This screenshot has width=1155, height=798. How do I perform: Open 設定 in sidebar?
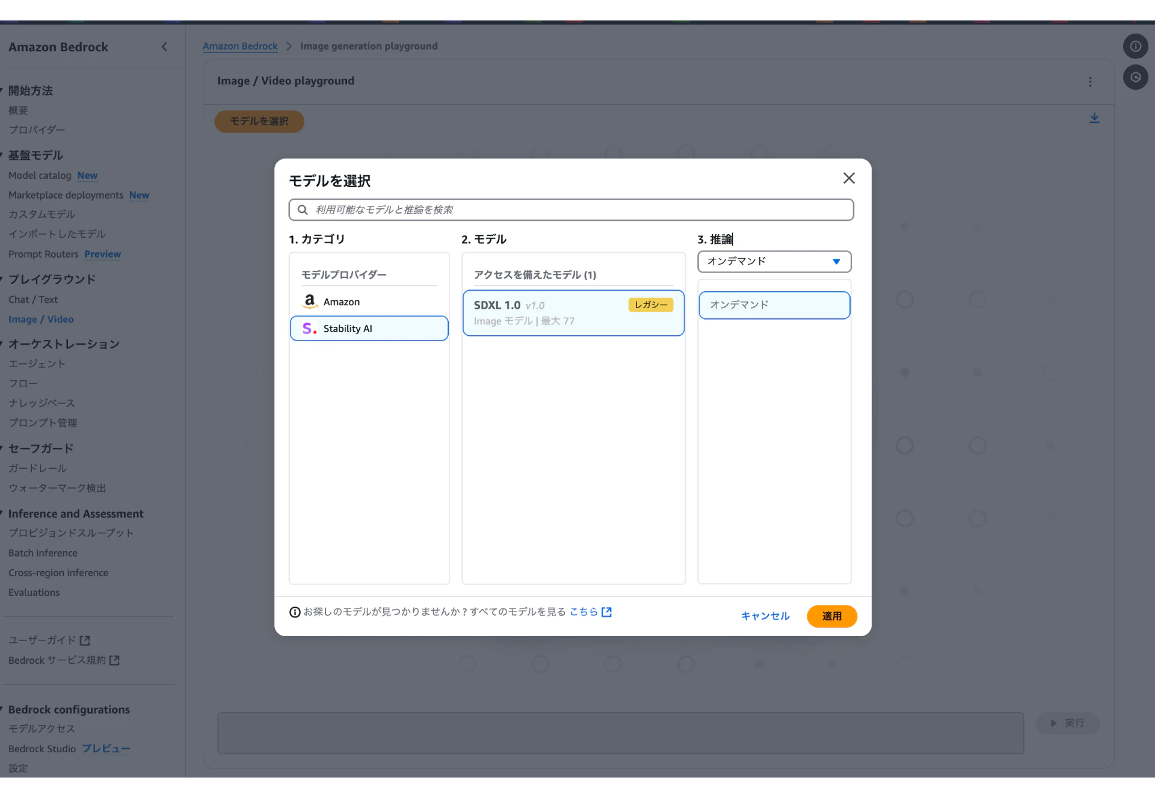point(18,769)
